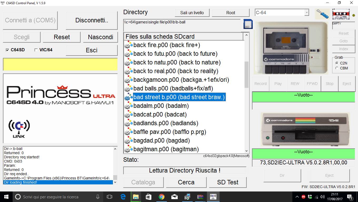Open Mail app from taskbar
The width and height of the screenshot is (358, 202).
pos(175,197)
